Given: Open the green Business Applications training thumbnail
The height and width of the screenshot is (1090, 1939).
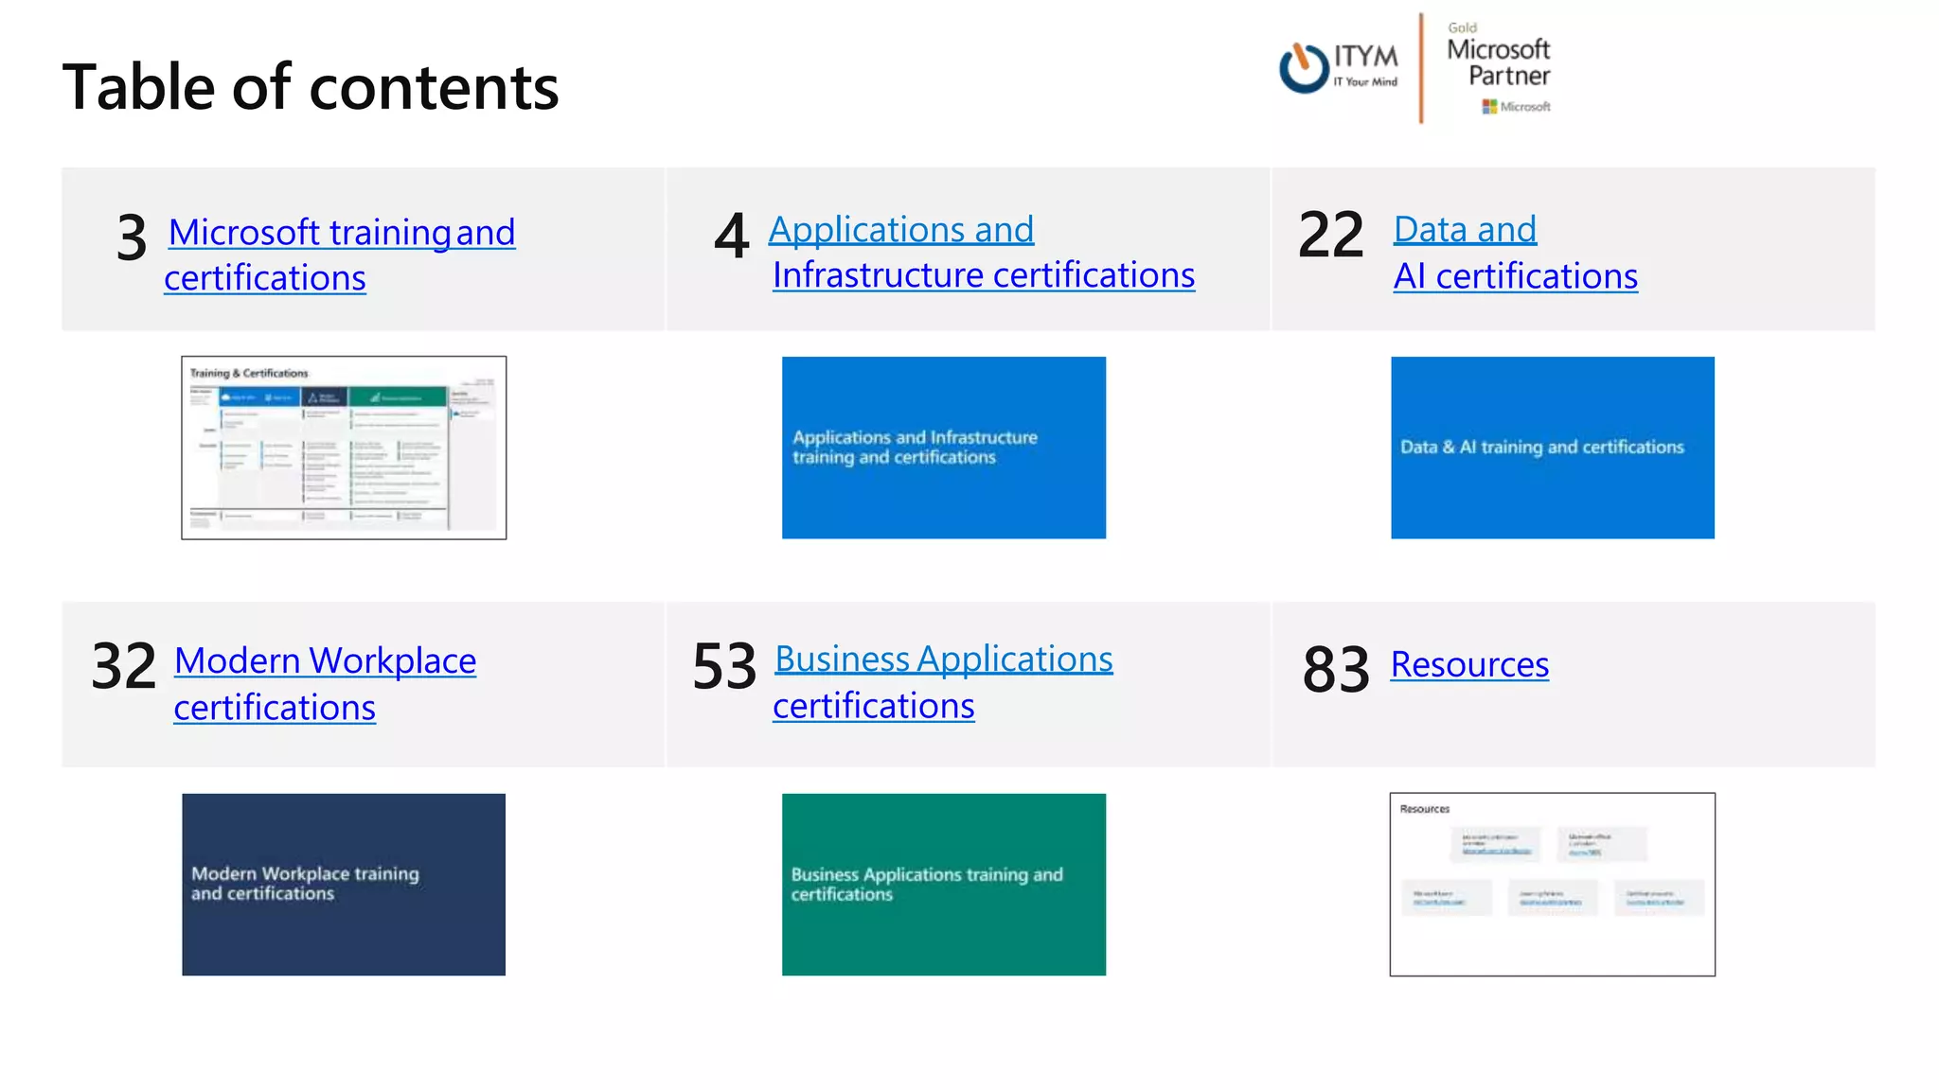Looking at the screenshot, I should click(944, 885).
